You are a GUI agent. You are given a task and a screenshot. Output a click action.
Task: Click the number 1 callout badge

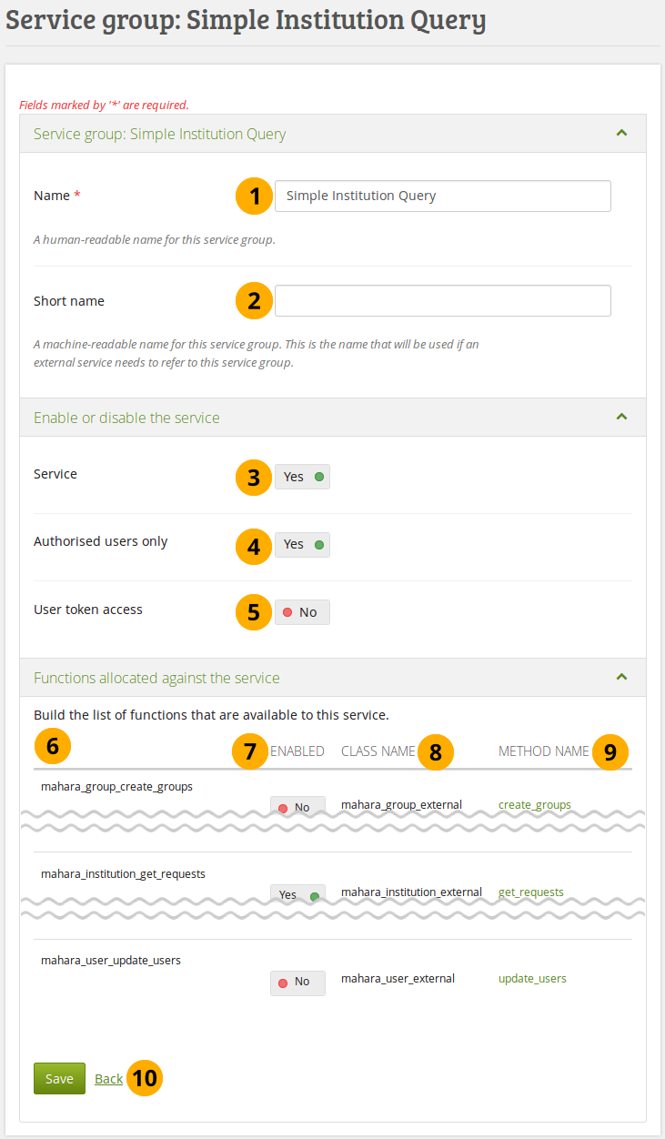(x=254, y=196)
